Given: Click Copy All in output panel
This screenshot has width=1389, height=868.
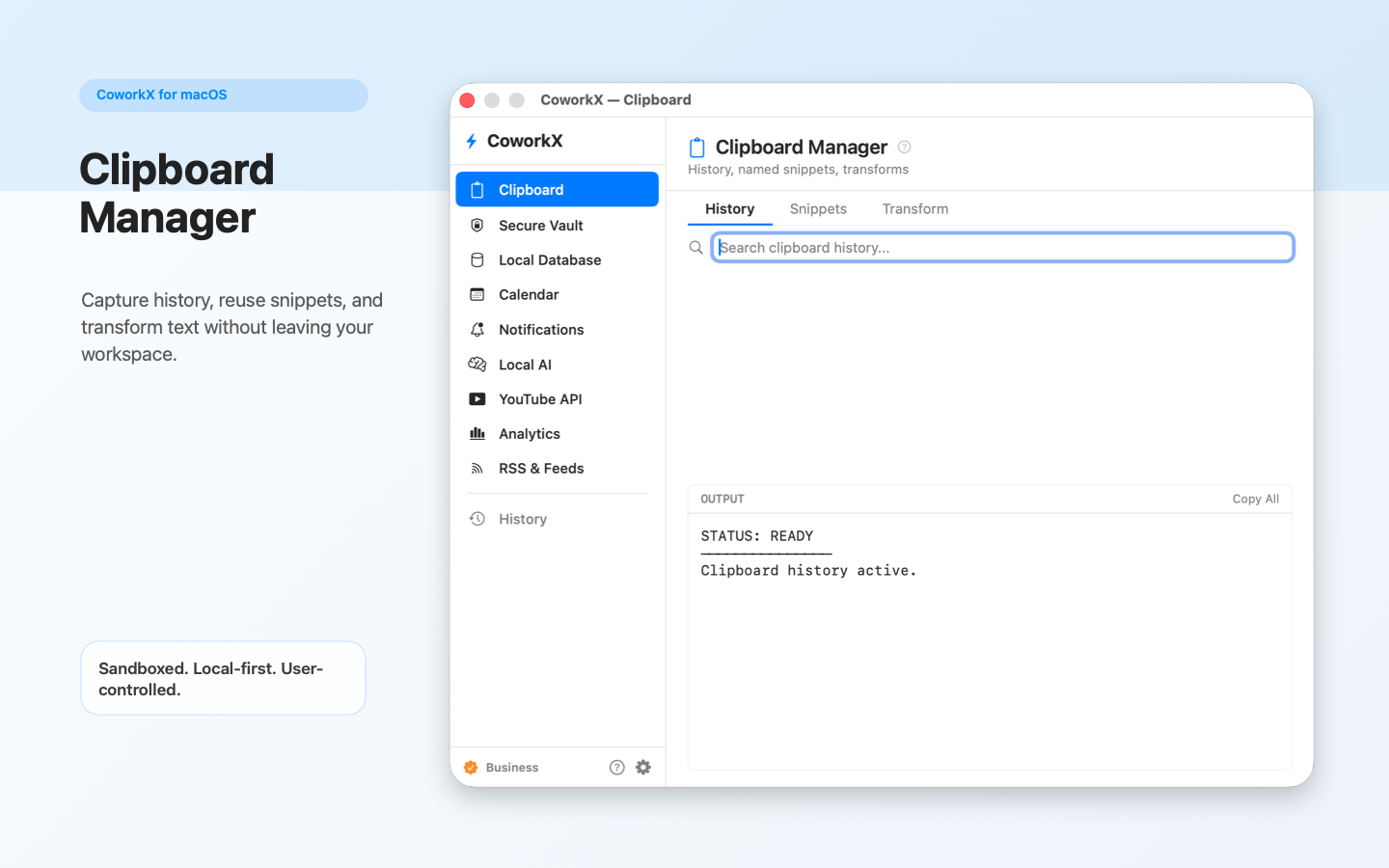Looking at the screenshot, I should click(1255, 499).
